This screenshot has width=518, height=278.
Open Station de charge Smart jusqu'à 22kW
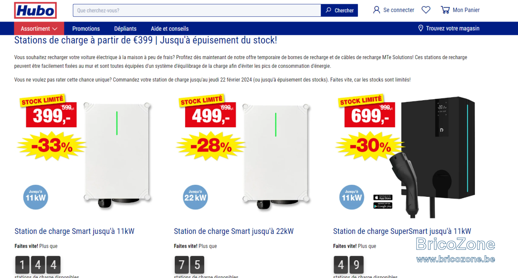click(x=234, y=231)
